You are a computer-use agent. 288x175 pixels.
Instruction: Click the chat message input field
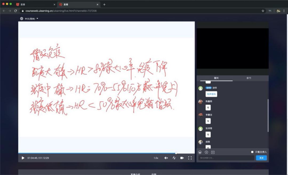pos(226,158)
